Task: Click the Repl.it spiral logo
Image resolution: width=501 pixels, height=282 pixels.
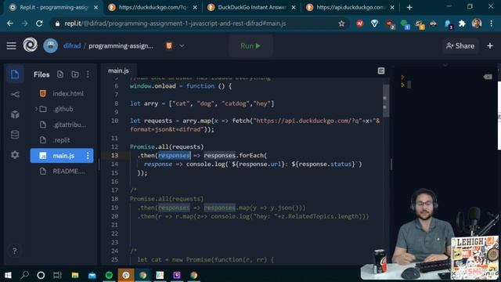Action: [x=30, y=45]
